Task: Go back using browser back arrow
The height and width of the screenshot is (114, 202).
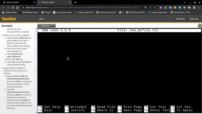Action: point(3,8)
